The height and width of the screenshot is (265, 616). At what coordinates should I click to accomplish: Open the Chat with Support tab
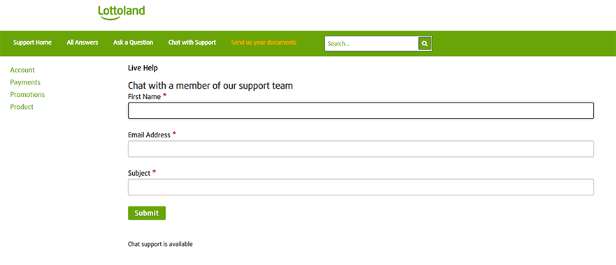(x=192, y=43)
